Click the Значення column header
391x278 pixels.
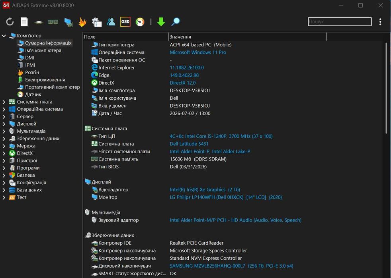[247, 37]
